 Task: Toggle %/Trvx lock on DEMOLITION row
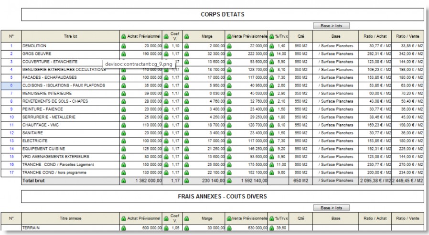(x=272, y=46)
